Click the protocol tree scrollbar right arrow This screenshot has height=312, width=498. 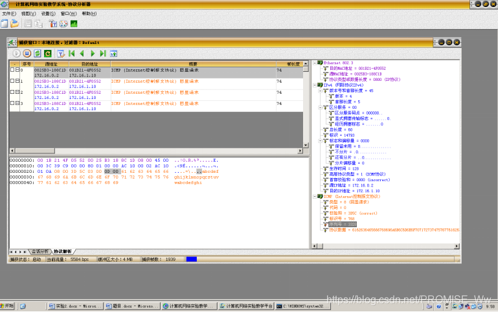pyautogui.click(x=457, y=246)
